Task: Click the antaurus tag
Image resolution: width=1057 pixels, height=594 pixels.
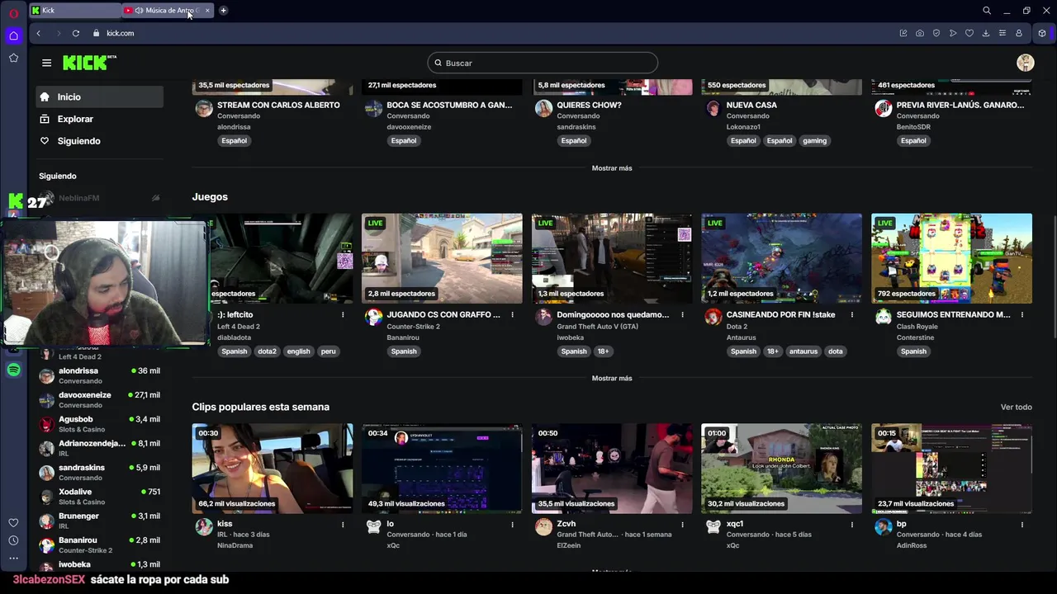Action: [x=803, y=351]
